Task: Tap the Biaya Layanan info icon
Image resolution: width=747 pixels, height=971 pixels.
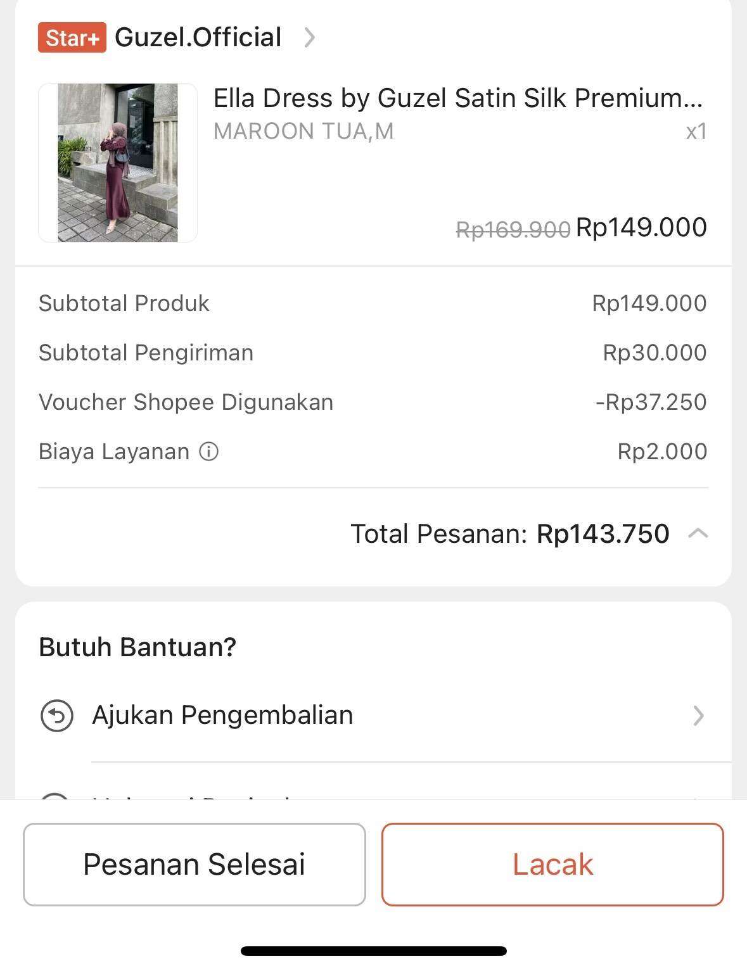Action: coord(208,452)
